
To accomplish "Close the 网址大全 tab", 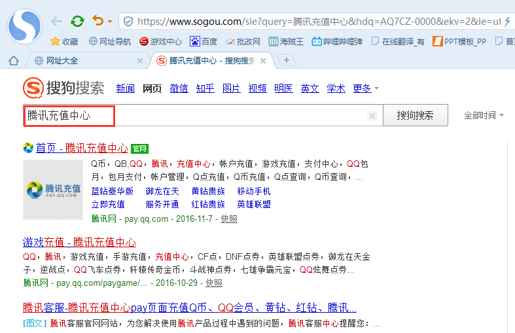I will [140, 61].
